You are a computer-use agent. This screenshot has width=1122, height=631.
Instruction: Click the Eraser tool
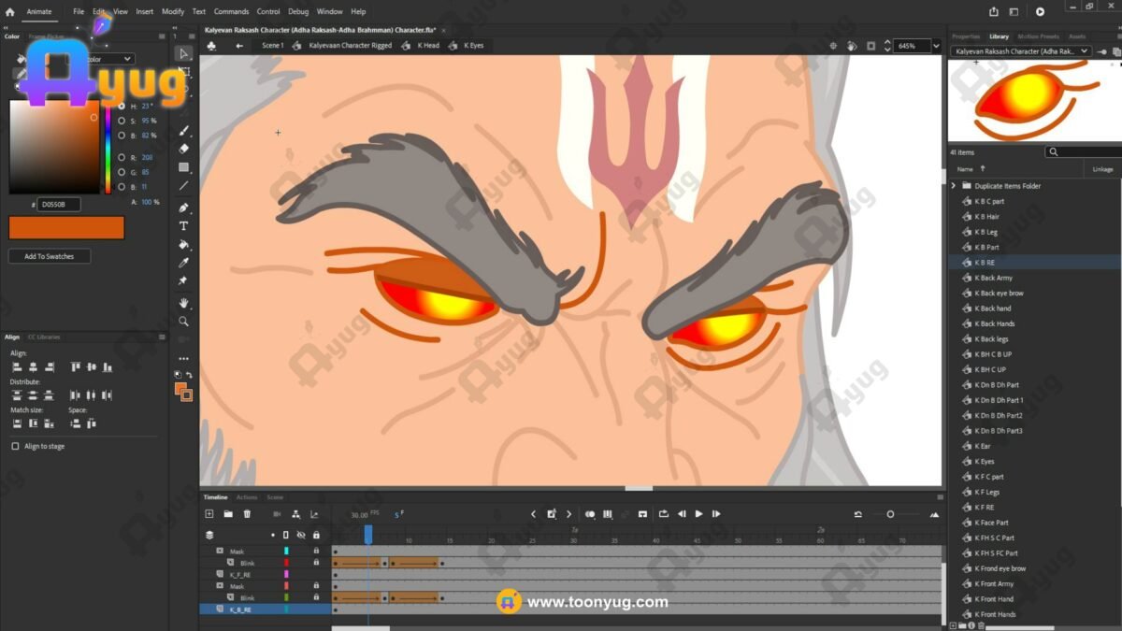tap(184, 149)
